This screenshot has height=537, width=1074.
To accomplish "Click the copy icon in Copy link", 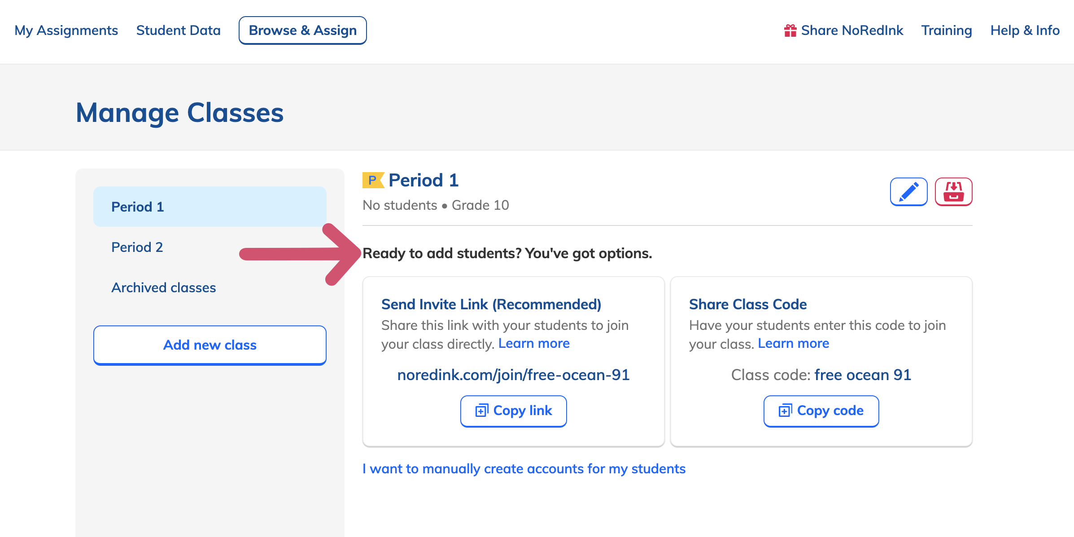I will click(482, 410).
